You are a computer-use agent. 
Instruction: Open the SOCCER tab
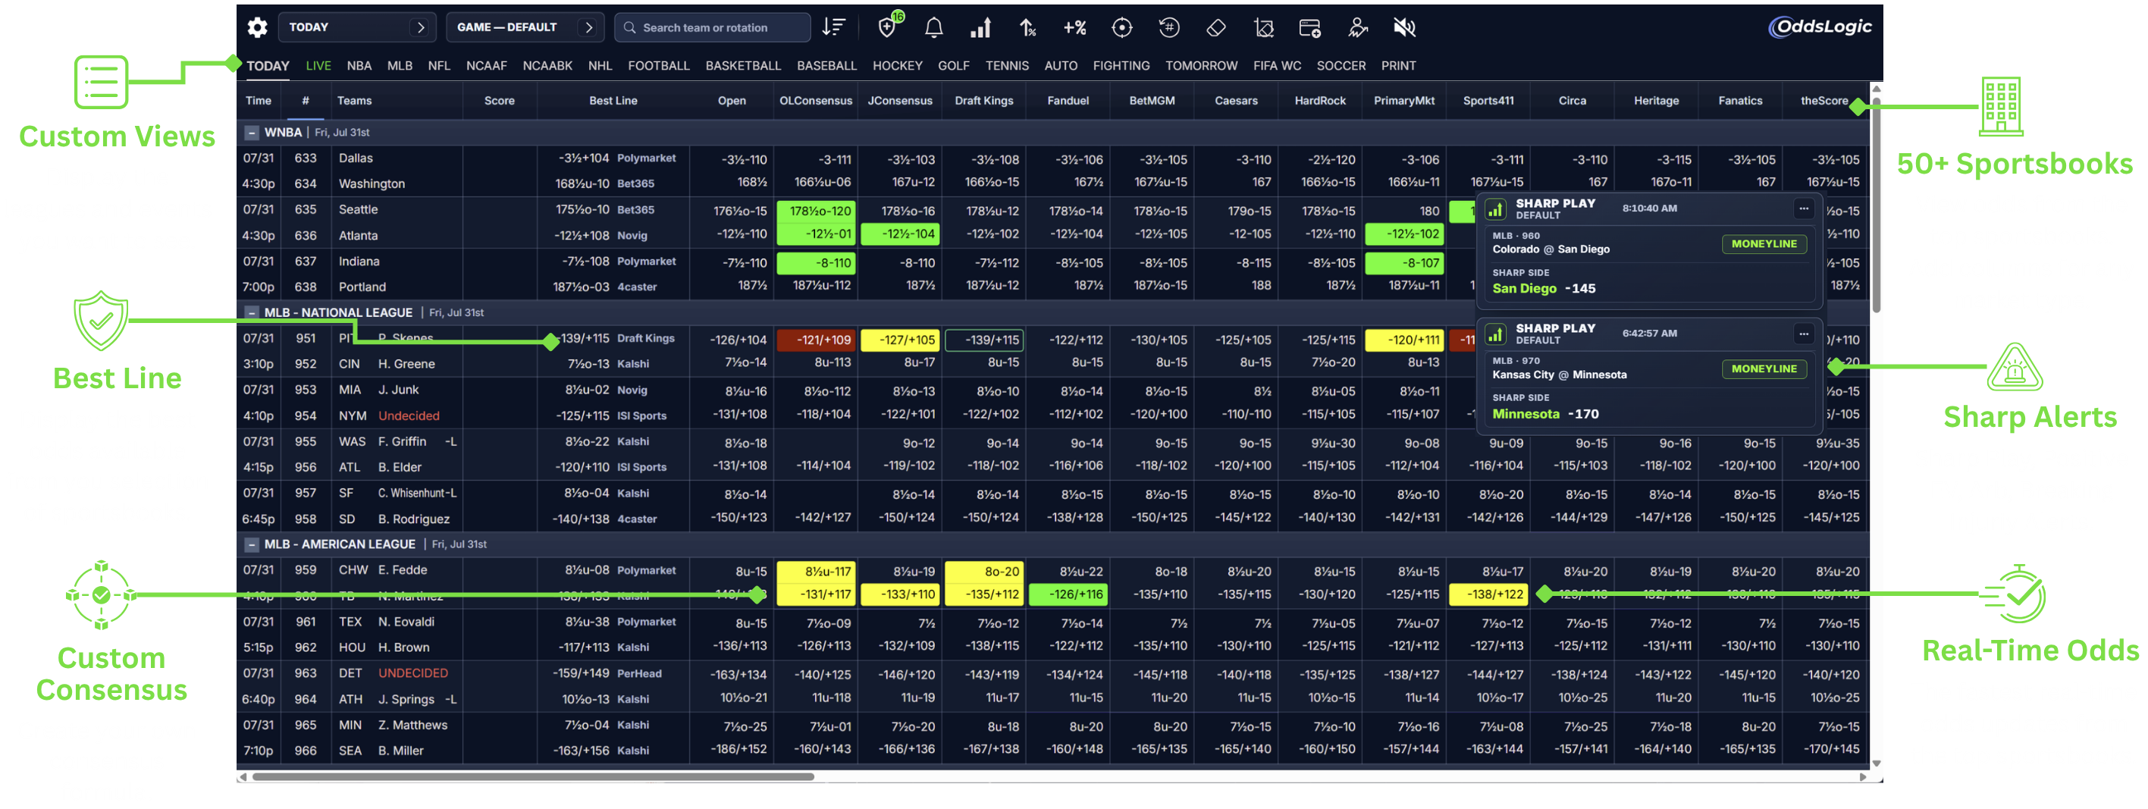click(1341, 66)
